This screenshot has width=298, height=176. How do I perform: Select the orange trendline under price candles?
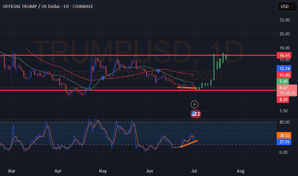coord(186,87)
